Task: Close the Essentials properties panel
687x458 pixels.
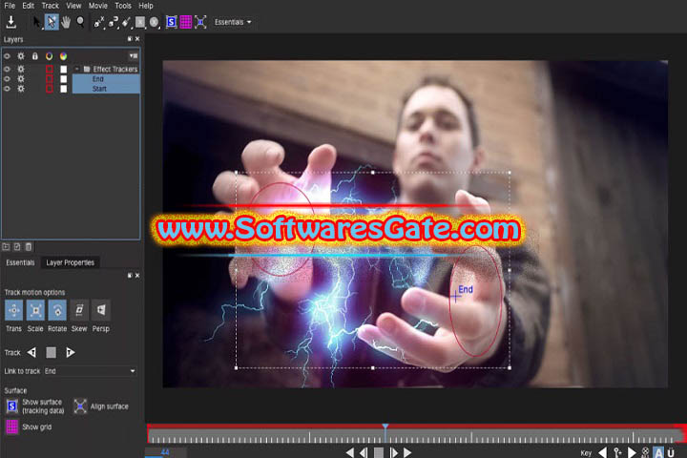Action: coord(137,276)
